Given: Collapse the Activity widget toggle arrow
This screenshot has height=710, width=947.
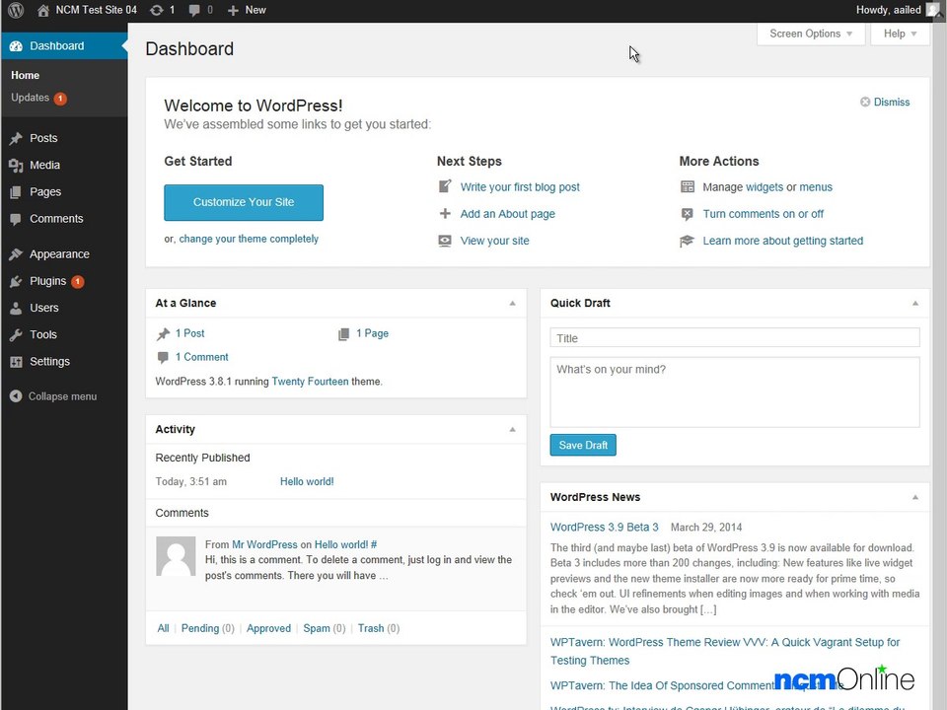Looking at the screenshot, I should (x=512, y=429).
